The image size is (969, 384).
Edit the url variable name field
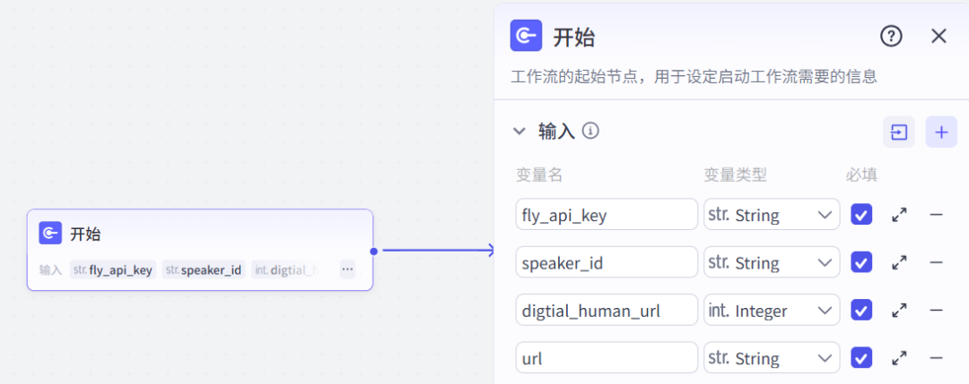tap(607, 358)
